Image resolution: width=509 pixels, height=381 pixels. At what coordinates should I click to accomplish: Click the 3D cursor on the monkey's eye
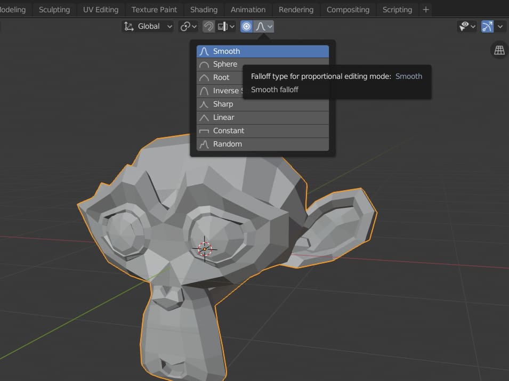(205, 249)
